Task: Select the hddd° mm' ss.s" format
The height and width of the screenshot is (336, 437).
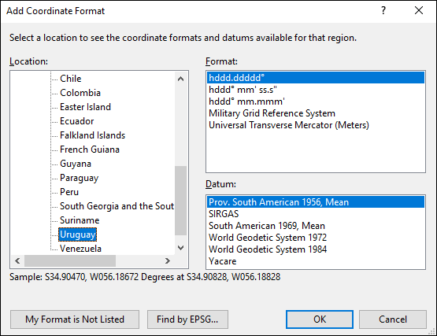Action: click(x=316, y=90)
